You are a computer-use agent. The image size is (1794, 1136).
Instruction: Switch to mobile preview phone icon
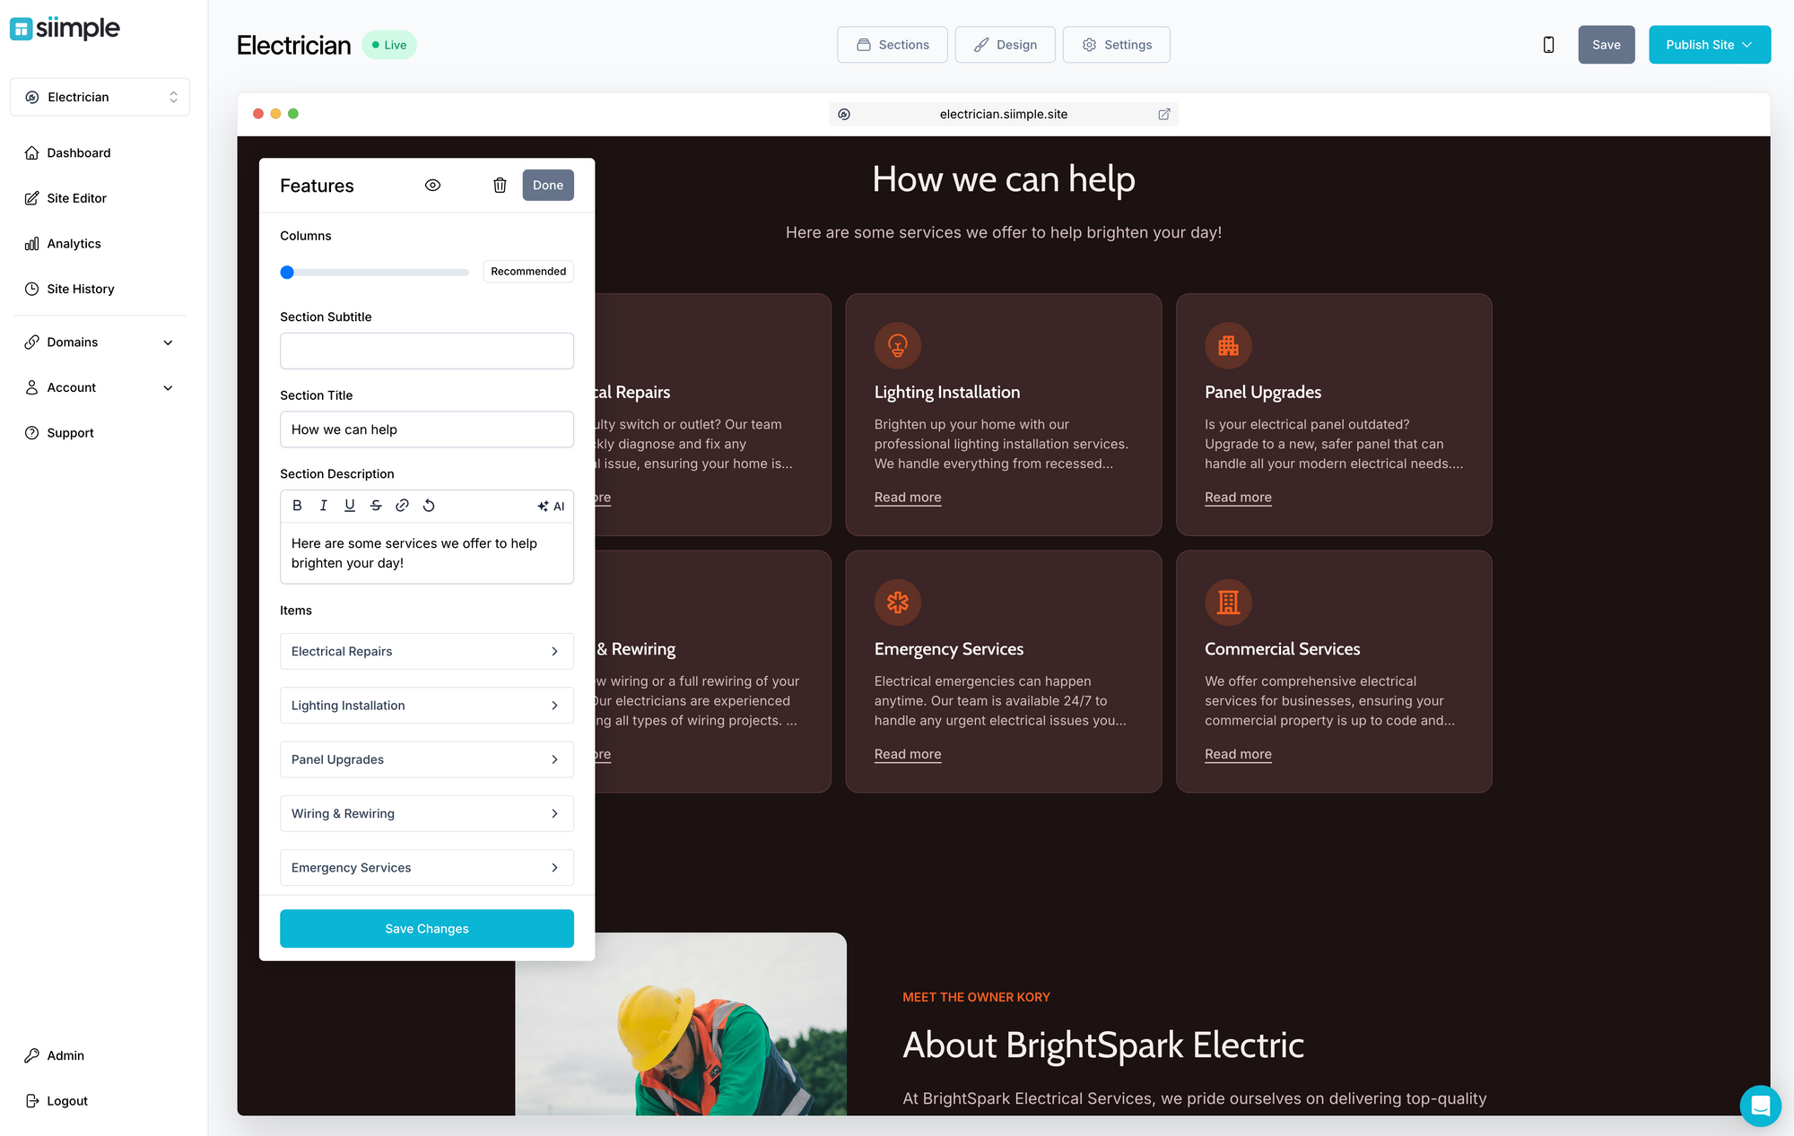pos(1548,45)
